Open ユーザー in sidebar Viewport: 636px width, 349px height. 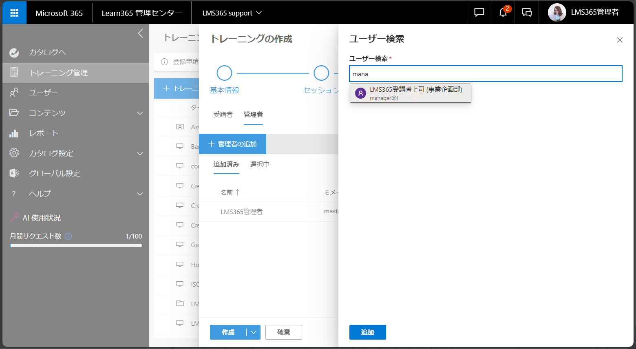coord(43,93)
